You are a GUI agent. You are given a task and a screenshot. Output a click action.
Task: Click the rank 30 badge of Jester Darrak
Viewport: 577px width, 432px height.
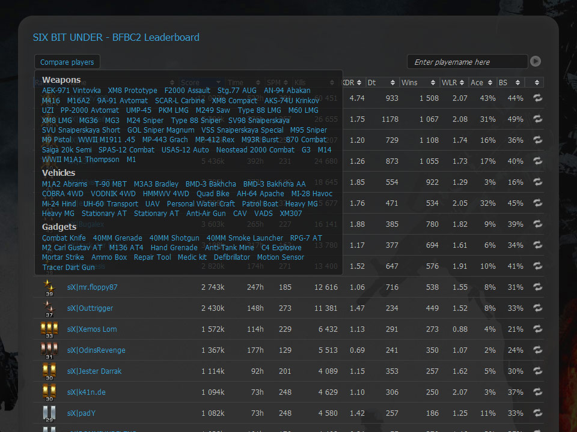49,371
